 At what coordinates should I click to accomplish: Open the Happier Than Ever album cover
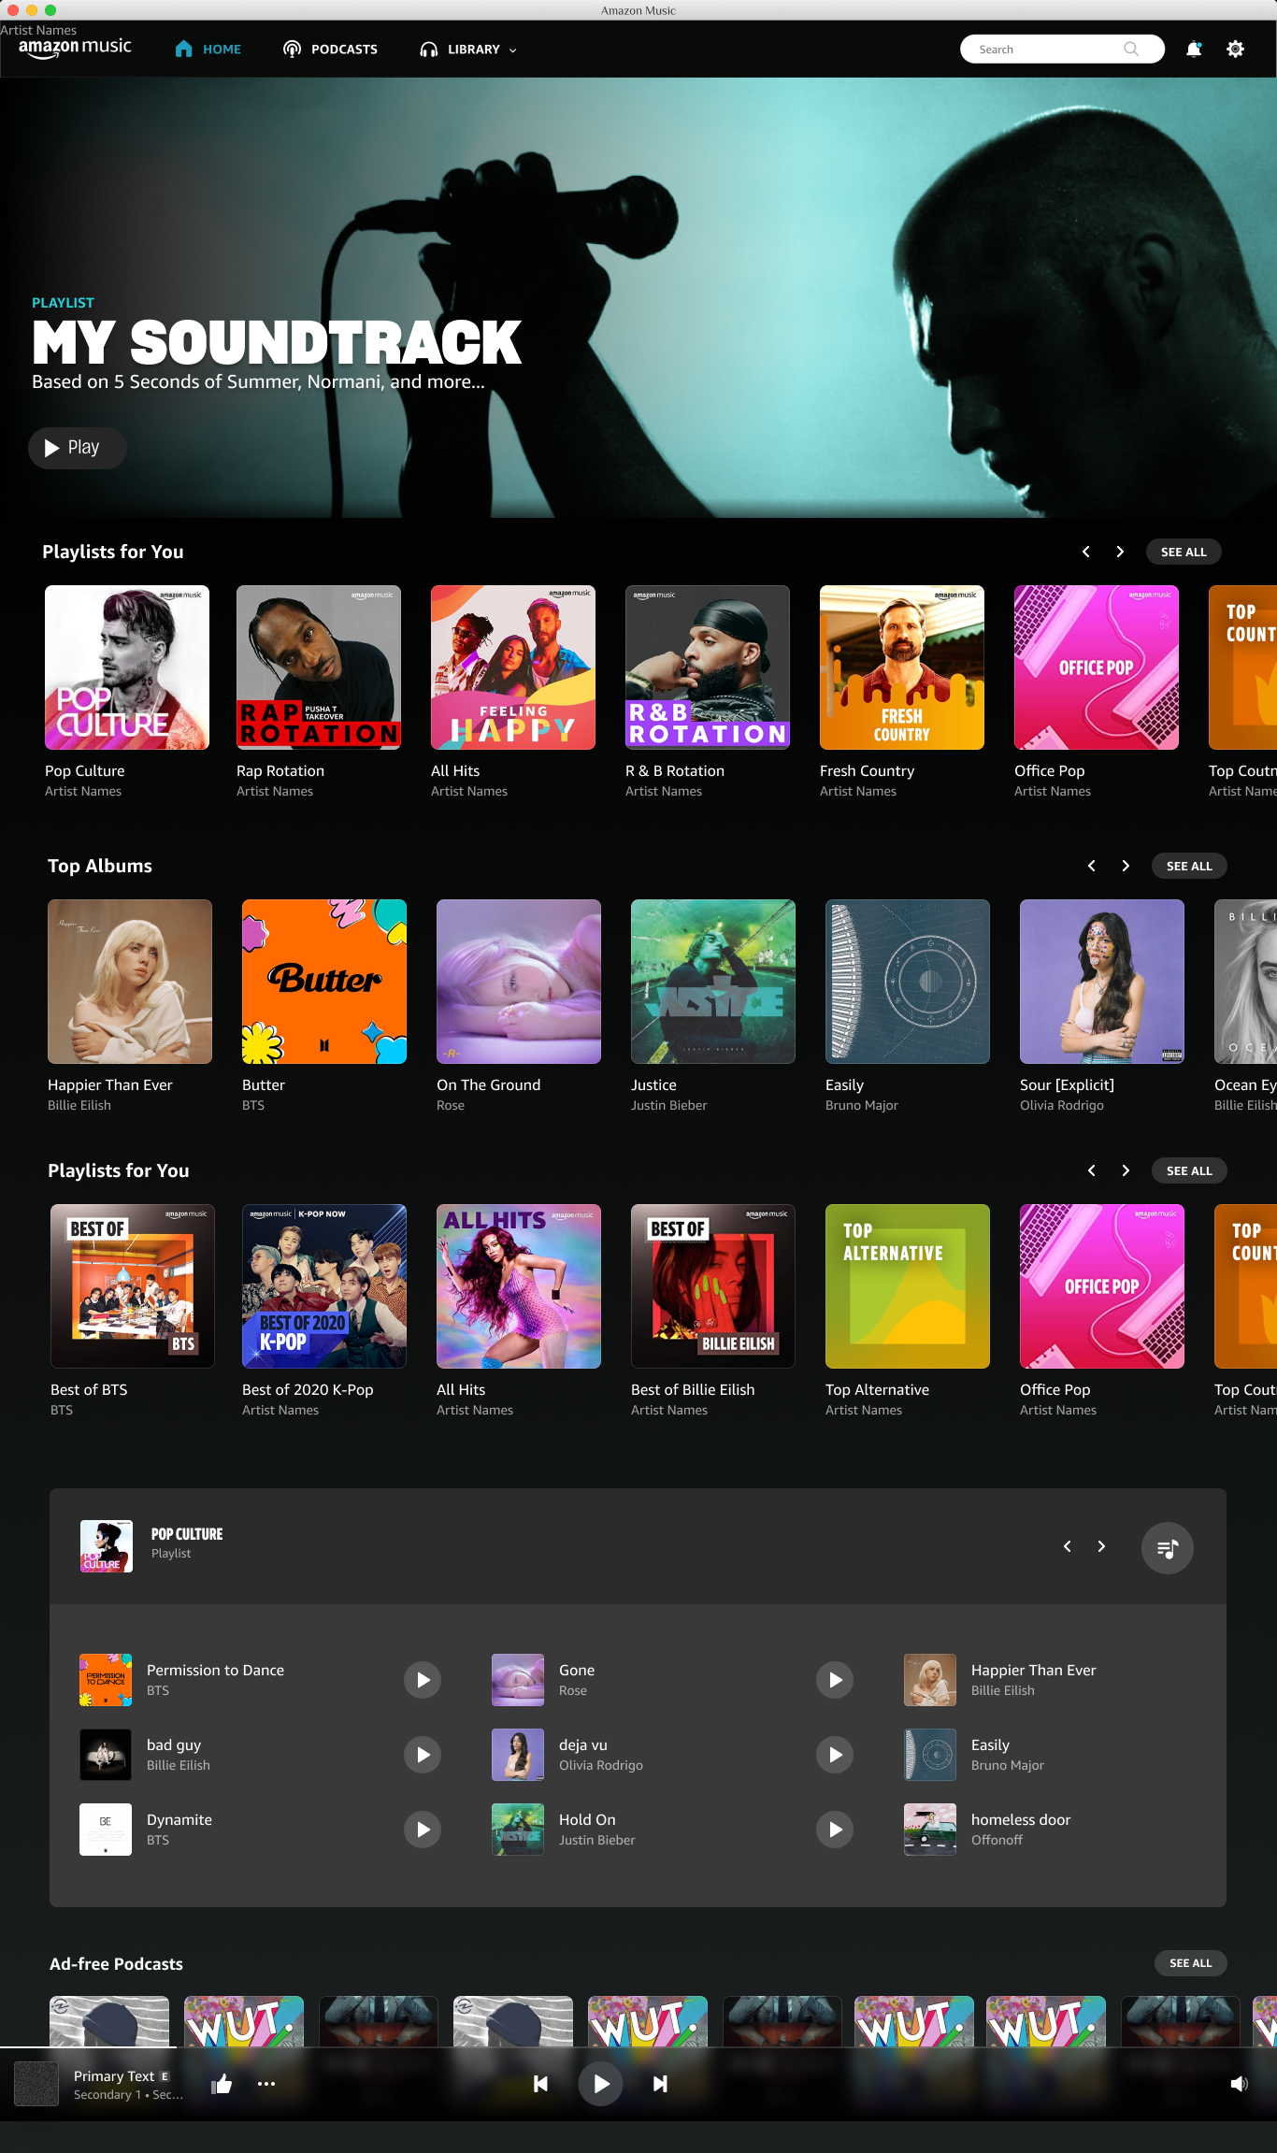pos(130,982)
